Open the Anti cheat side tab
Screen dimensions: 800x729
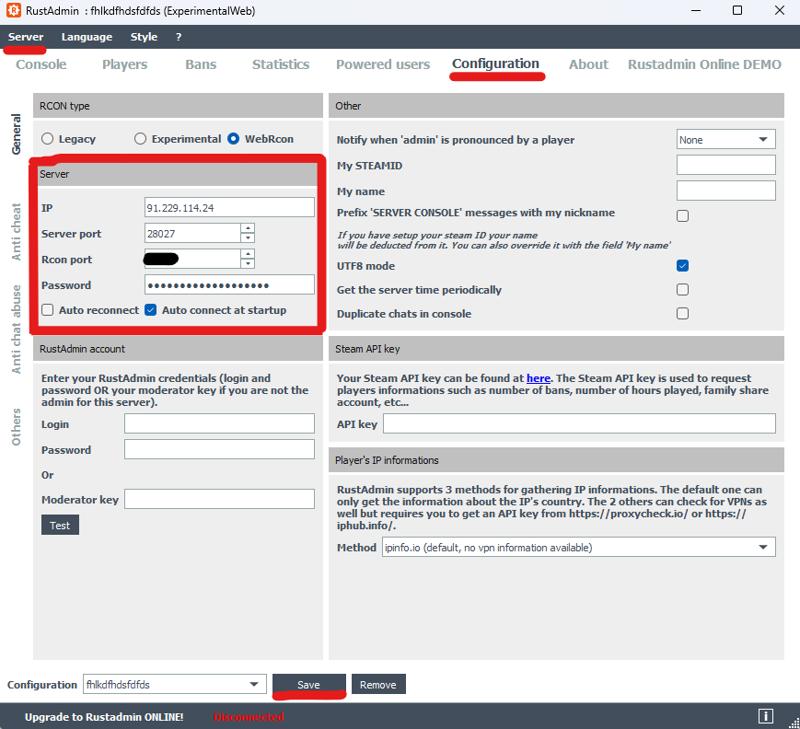pyautogui.click(x=16, y=232)
